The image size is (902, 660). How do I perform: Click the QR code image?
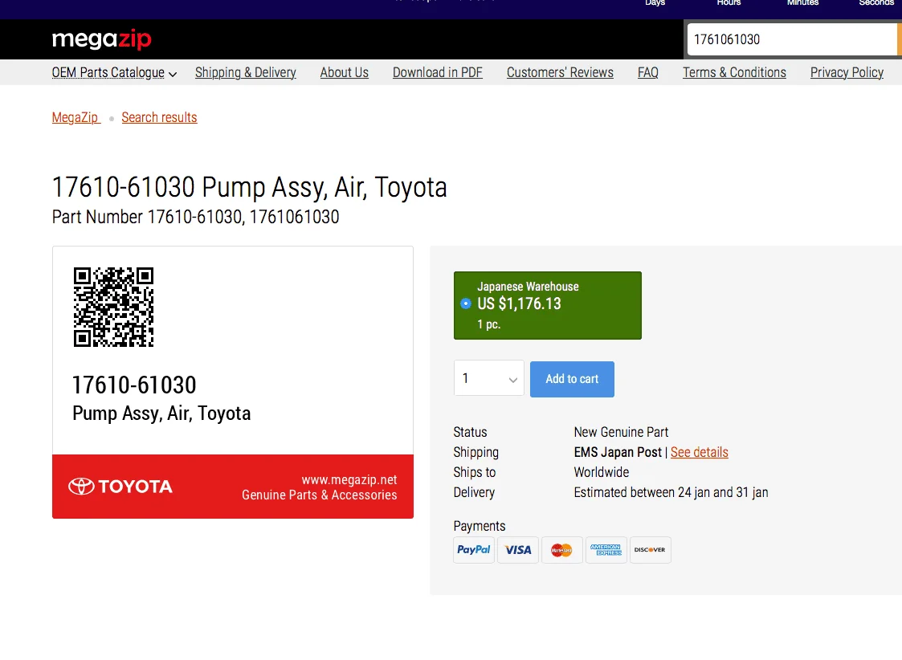(x=113, y=307)
